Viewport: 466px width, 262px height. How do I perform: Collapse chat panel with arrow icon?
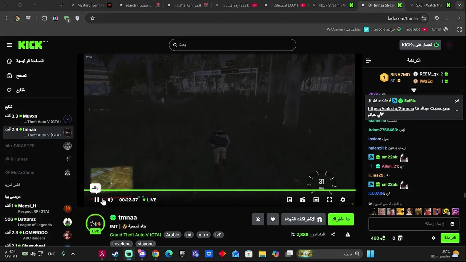coord(368,60)
